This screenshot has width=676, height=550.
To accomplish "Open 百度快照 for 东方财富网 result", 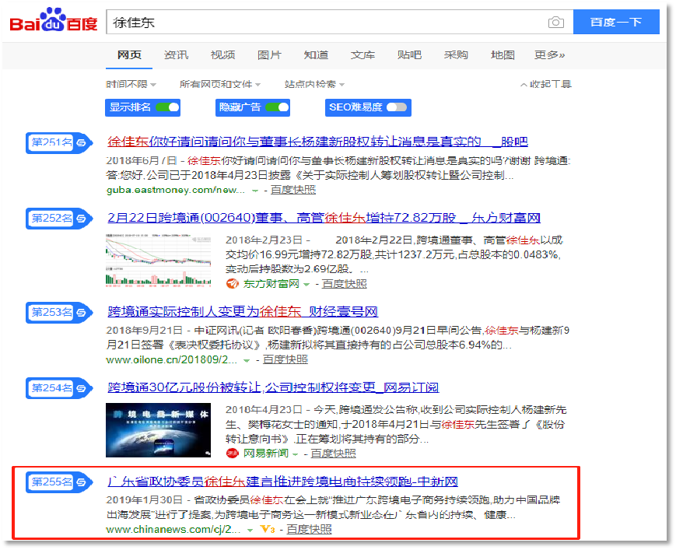I will [x=344, y=284].
